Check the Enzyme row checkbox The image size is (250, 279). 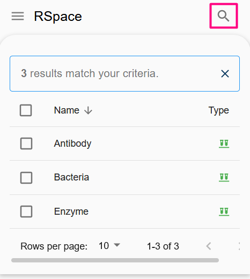coord(26,212)
